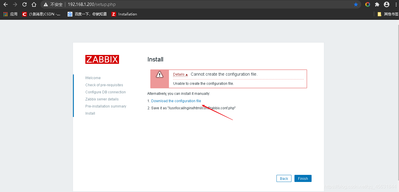Open the CSDN bookmark
Viewport: 399px width, 192px height.
pos(41,14)
